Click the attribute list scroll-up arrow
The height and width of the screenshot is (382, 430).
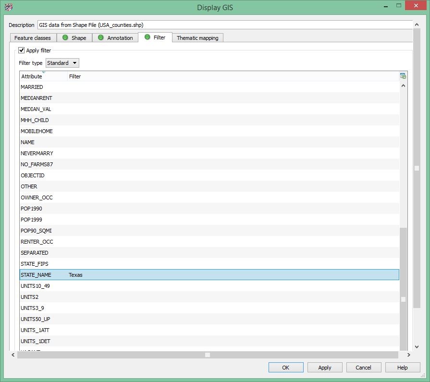403,86
